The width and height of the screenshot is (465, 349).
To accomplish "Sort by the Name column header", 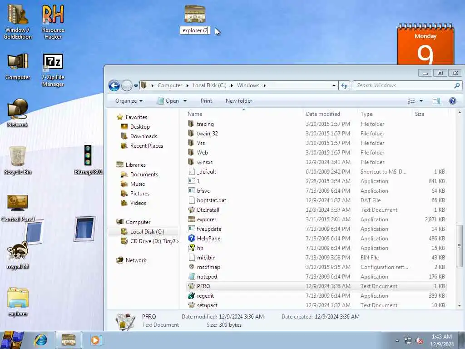I will (194, 114).
